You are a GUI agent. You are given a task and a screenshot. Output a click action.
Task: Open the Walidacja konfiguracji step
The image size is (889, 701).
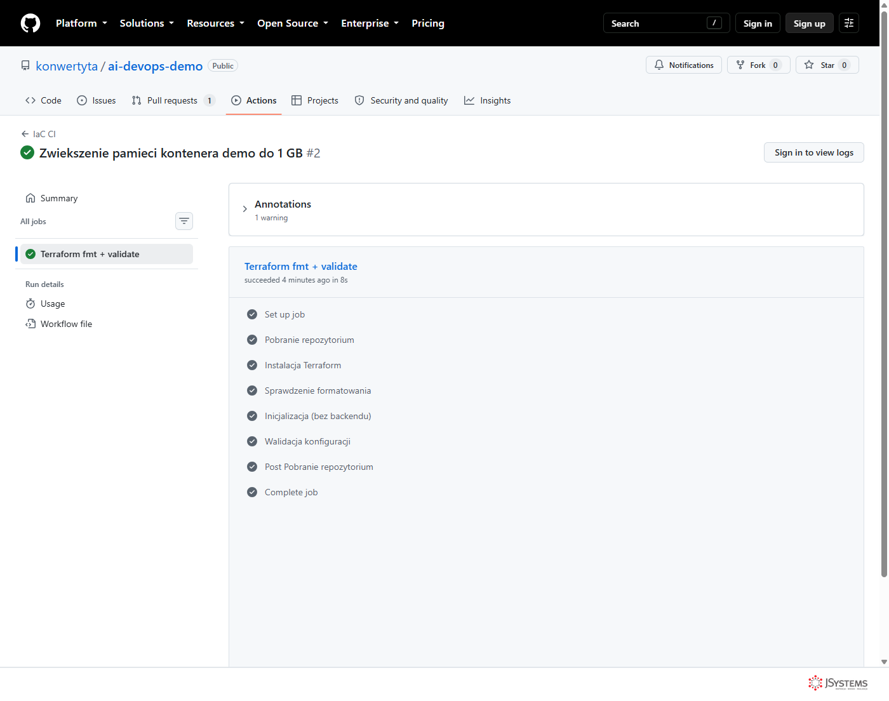[x=307, y=441]
